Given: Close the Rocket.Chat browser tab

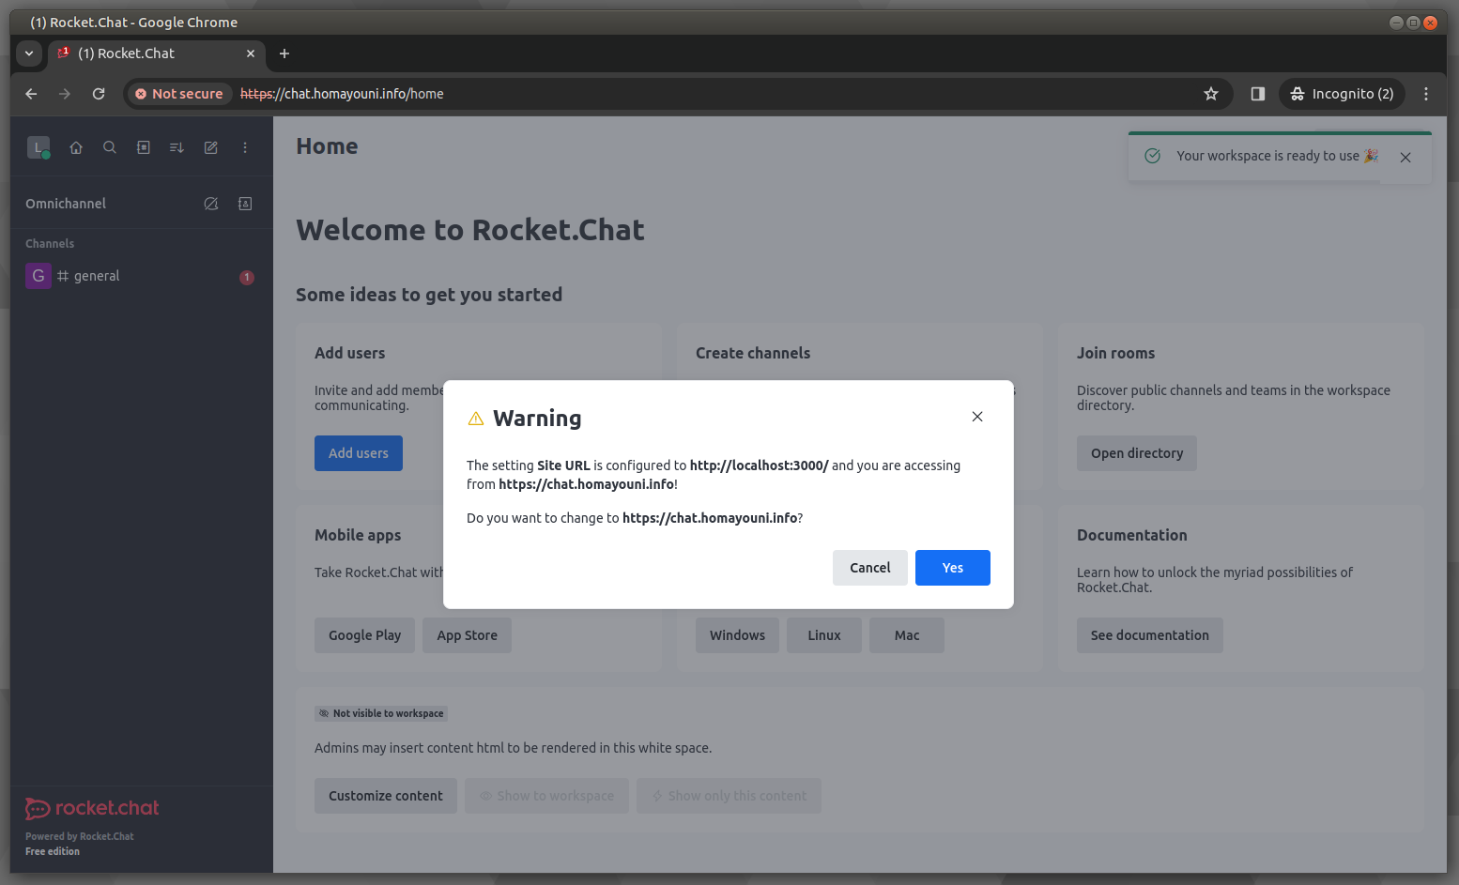Looking at the screenshot, I should click(251, 53).
